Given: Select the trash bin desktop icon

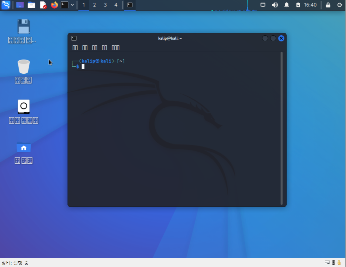Looking at the screenshot, I should 23,66.
